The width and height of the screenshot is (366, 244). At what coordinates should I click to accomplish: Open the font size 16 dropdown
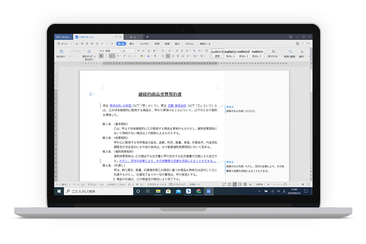pos(134,51)
